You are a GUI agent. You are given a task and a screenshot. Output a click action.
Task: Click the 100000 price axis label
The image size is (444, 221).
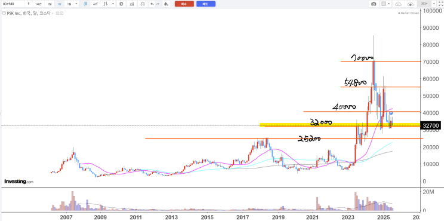click(433, 11)
